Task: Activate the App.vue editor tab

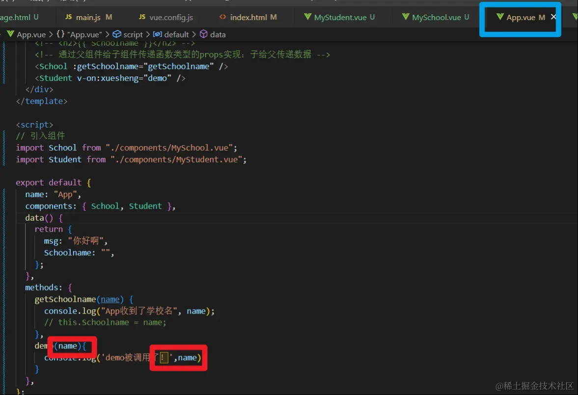Action: point(520,17)
